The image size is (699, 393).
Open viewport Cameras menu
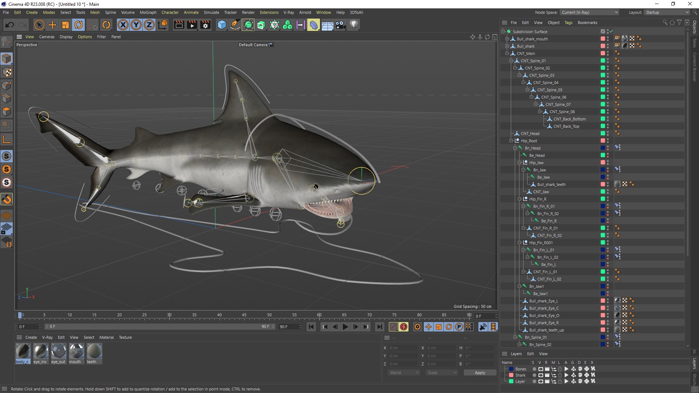point(47,37)
